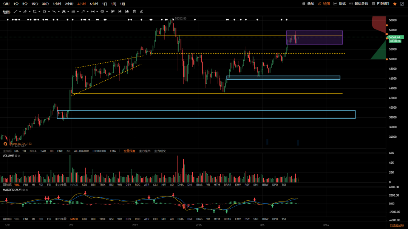The image size is (408, 229).
Task: Choose the rectangle drawing tool
Action: click(34, 12)
